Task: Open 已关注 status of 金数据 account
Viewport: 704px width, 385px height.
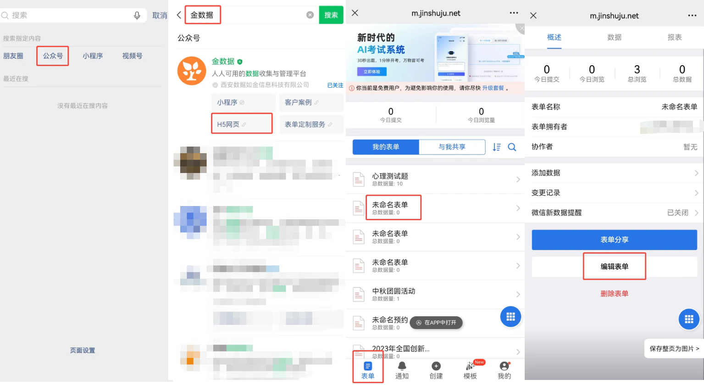Action: click(335, 85)
